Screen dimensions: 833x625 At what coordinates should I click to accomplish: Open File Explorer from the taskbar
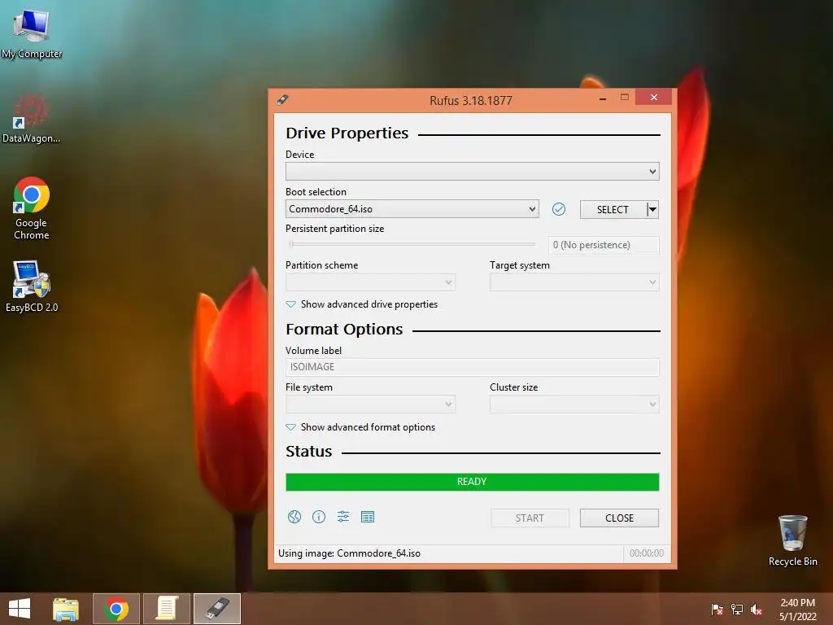(65, 609)
